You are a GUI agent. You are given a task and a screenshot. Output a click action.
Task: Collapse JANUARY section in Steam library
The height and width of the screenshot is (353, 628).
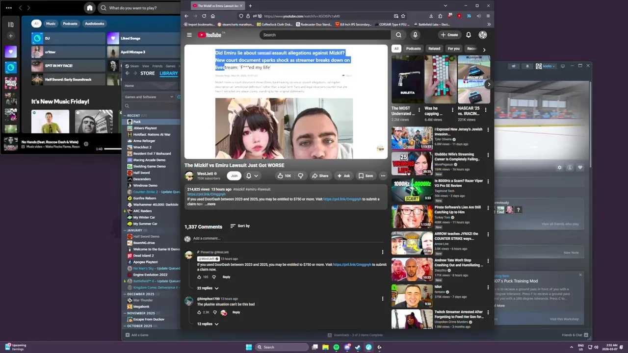coord(125,230)
